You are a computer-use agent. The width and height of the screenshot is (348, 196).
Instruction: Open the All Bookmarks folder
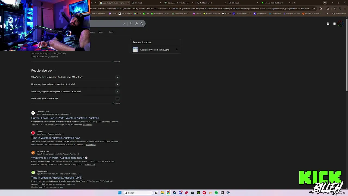click(339, 14)
